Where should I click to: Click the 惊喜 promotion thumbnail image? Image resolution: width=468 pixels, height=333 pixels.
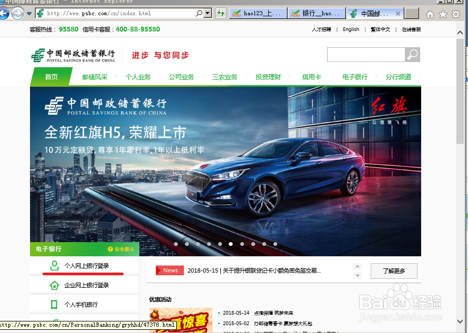181,320
